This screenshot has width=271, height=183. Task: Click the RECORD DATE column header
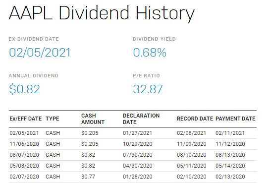click(x=195, y=119)
